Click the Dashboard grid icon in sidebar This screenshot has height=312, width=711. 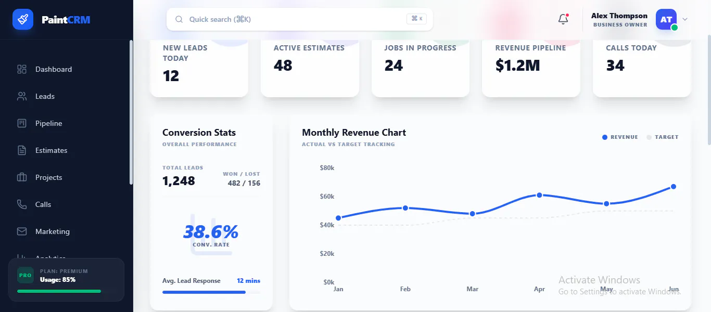22,69
